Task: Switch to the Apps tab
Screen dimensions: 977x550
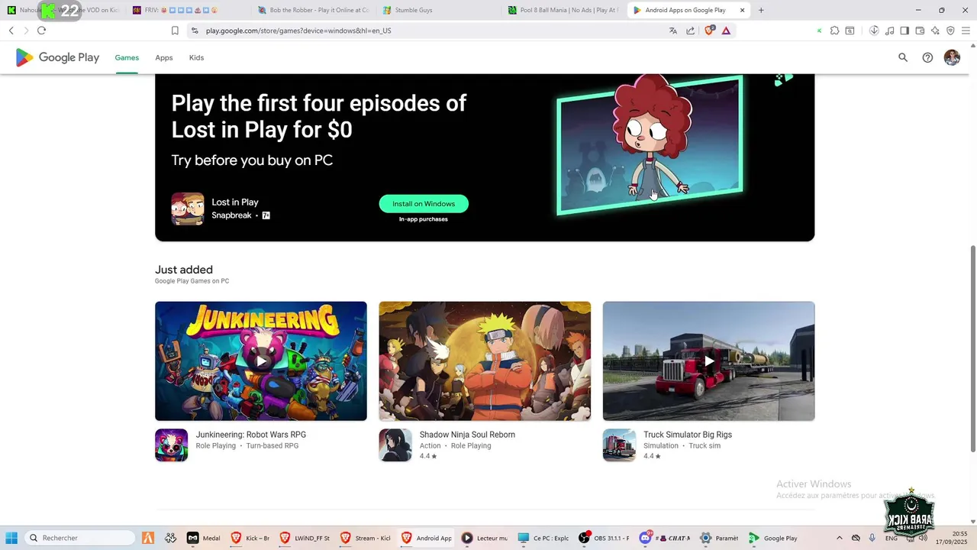Action: [164, 57]
